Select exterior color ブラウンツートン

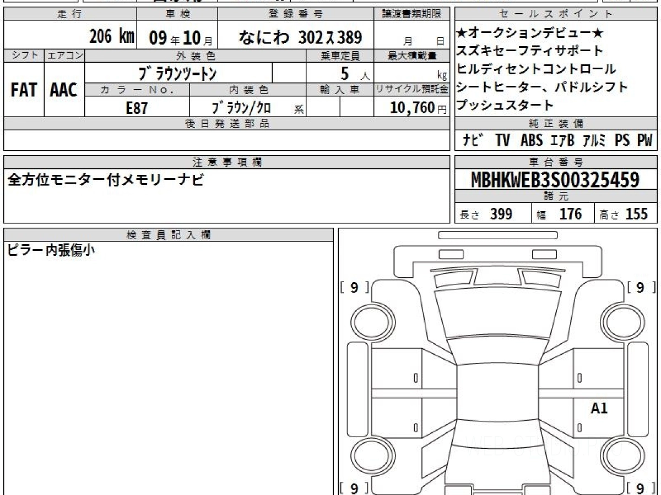178,73
